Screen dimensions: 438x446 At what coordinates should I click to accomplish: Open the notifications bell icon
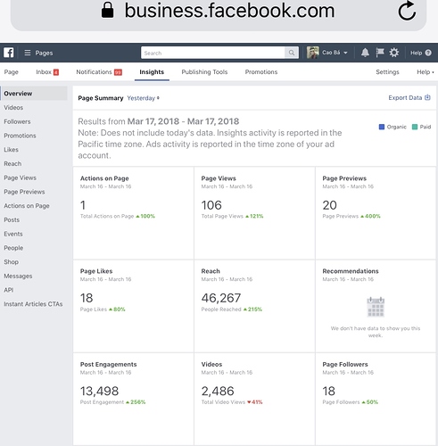pyautogui.click(x=365, y=53)
